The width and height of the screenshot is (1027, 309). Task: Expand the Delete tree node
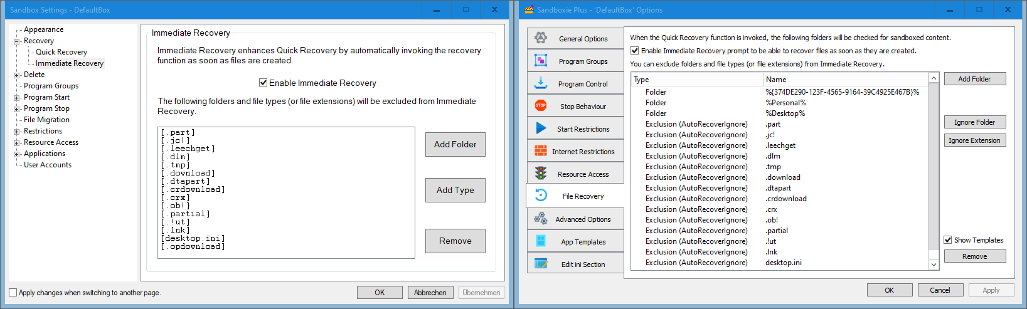tap(17, 75)
